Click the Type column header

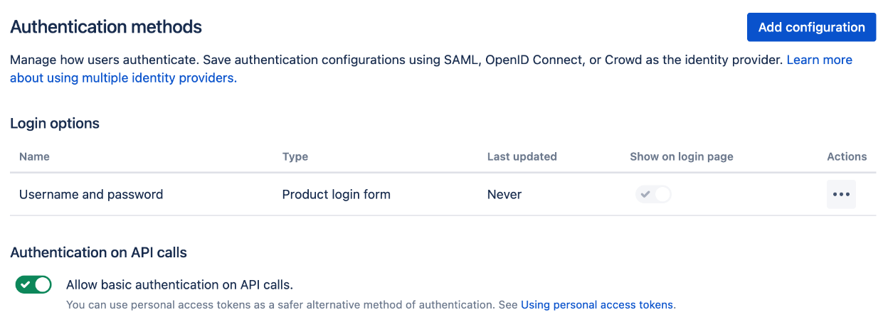click(295, 156)
